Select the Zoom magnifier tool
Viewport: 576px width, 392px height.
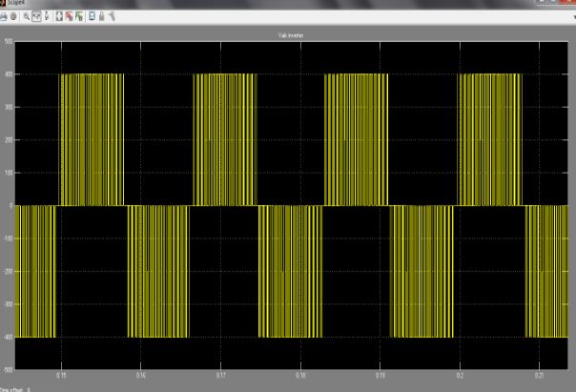(26, 16)
